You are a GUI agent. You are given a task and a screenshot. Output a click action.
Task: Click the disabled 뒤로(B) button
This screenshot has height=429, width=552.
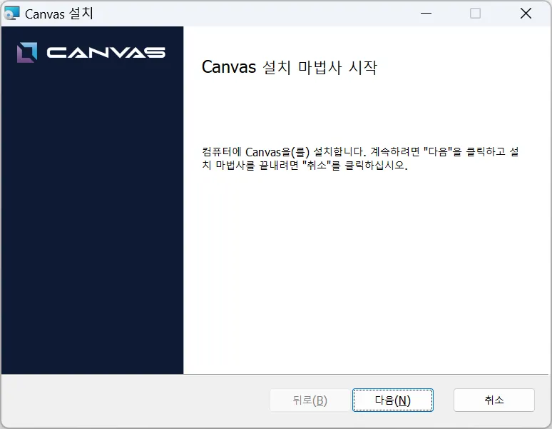pos(310,400)
